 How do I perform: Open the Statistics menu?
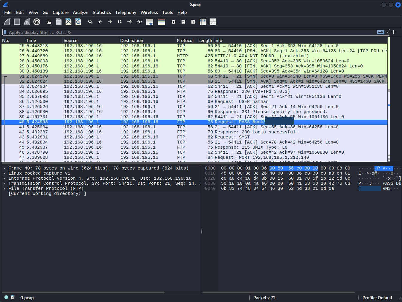[102, 13]
